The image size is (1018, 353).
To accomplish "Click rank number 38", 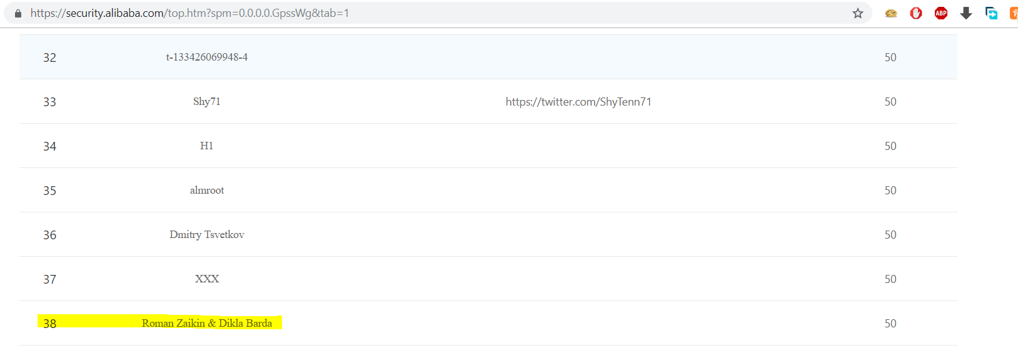I will point(50,324).
